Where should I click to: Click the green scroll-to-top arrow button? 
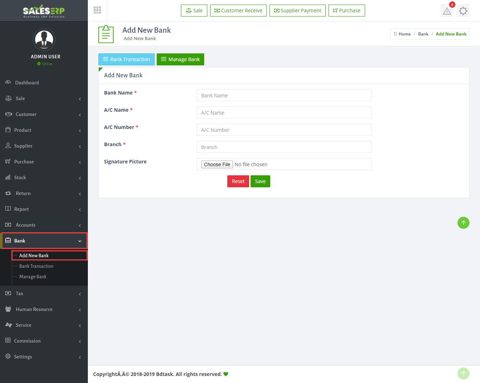pos(463,223)
